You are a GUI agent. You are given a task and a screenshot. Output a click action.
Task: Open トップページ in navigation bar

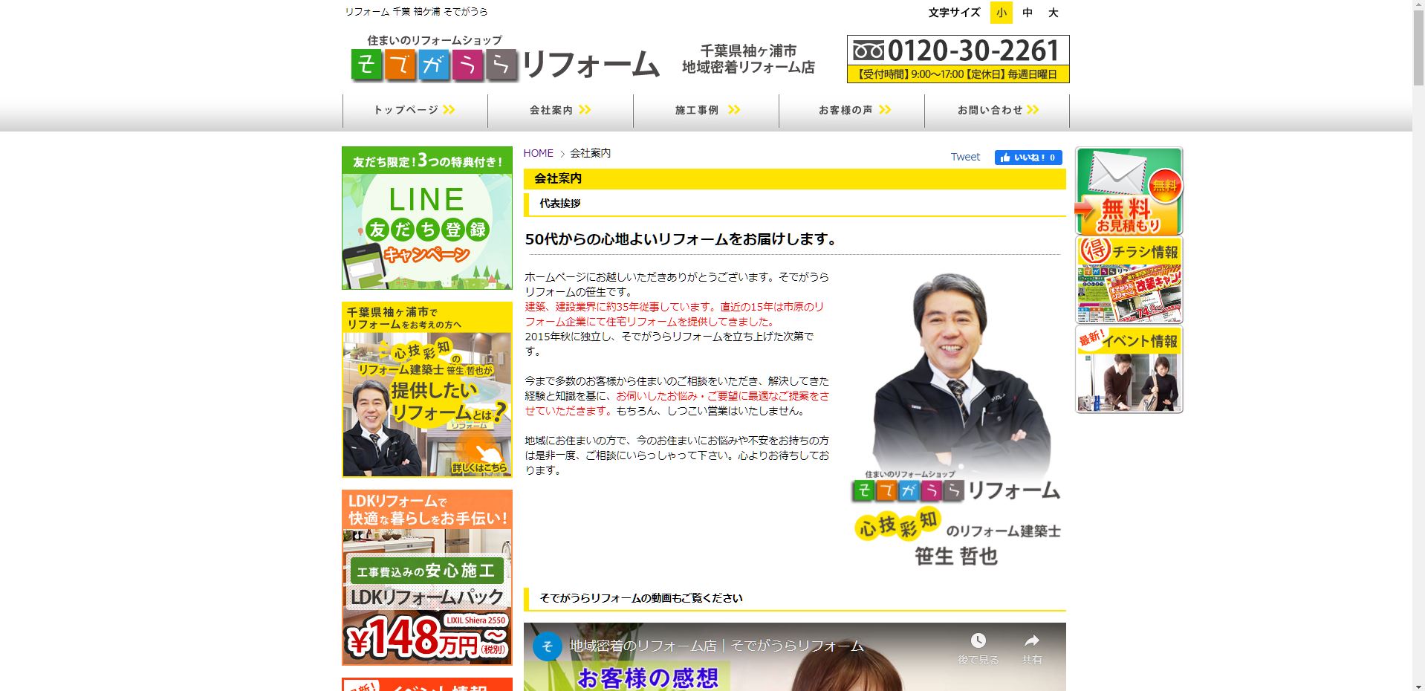pyautogui.click(x=415, y=110)
